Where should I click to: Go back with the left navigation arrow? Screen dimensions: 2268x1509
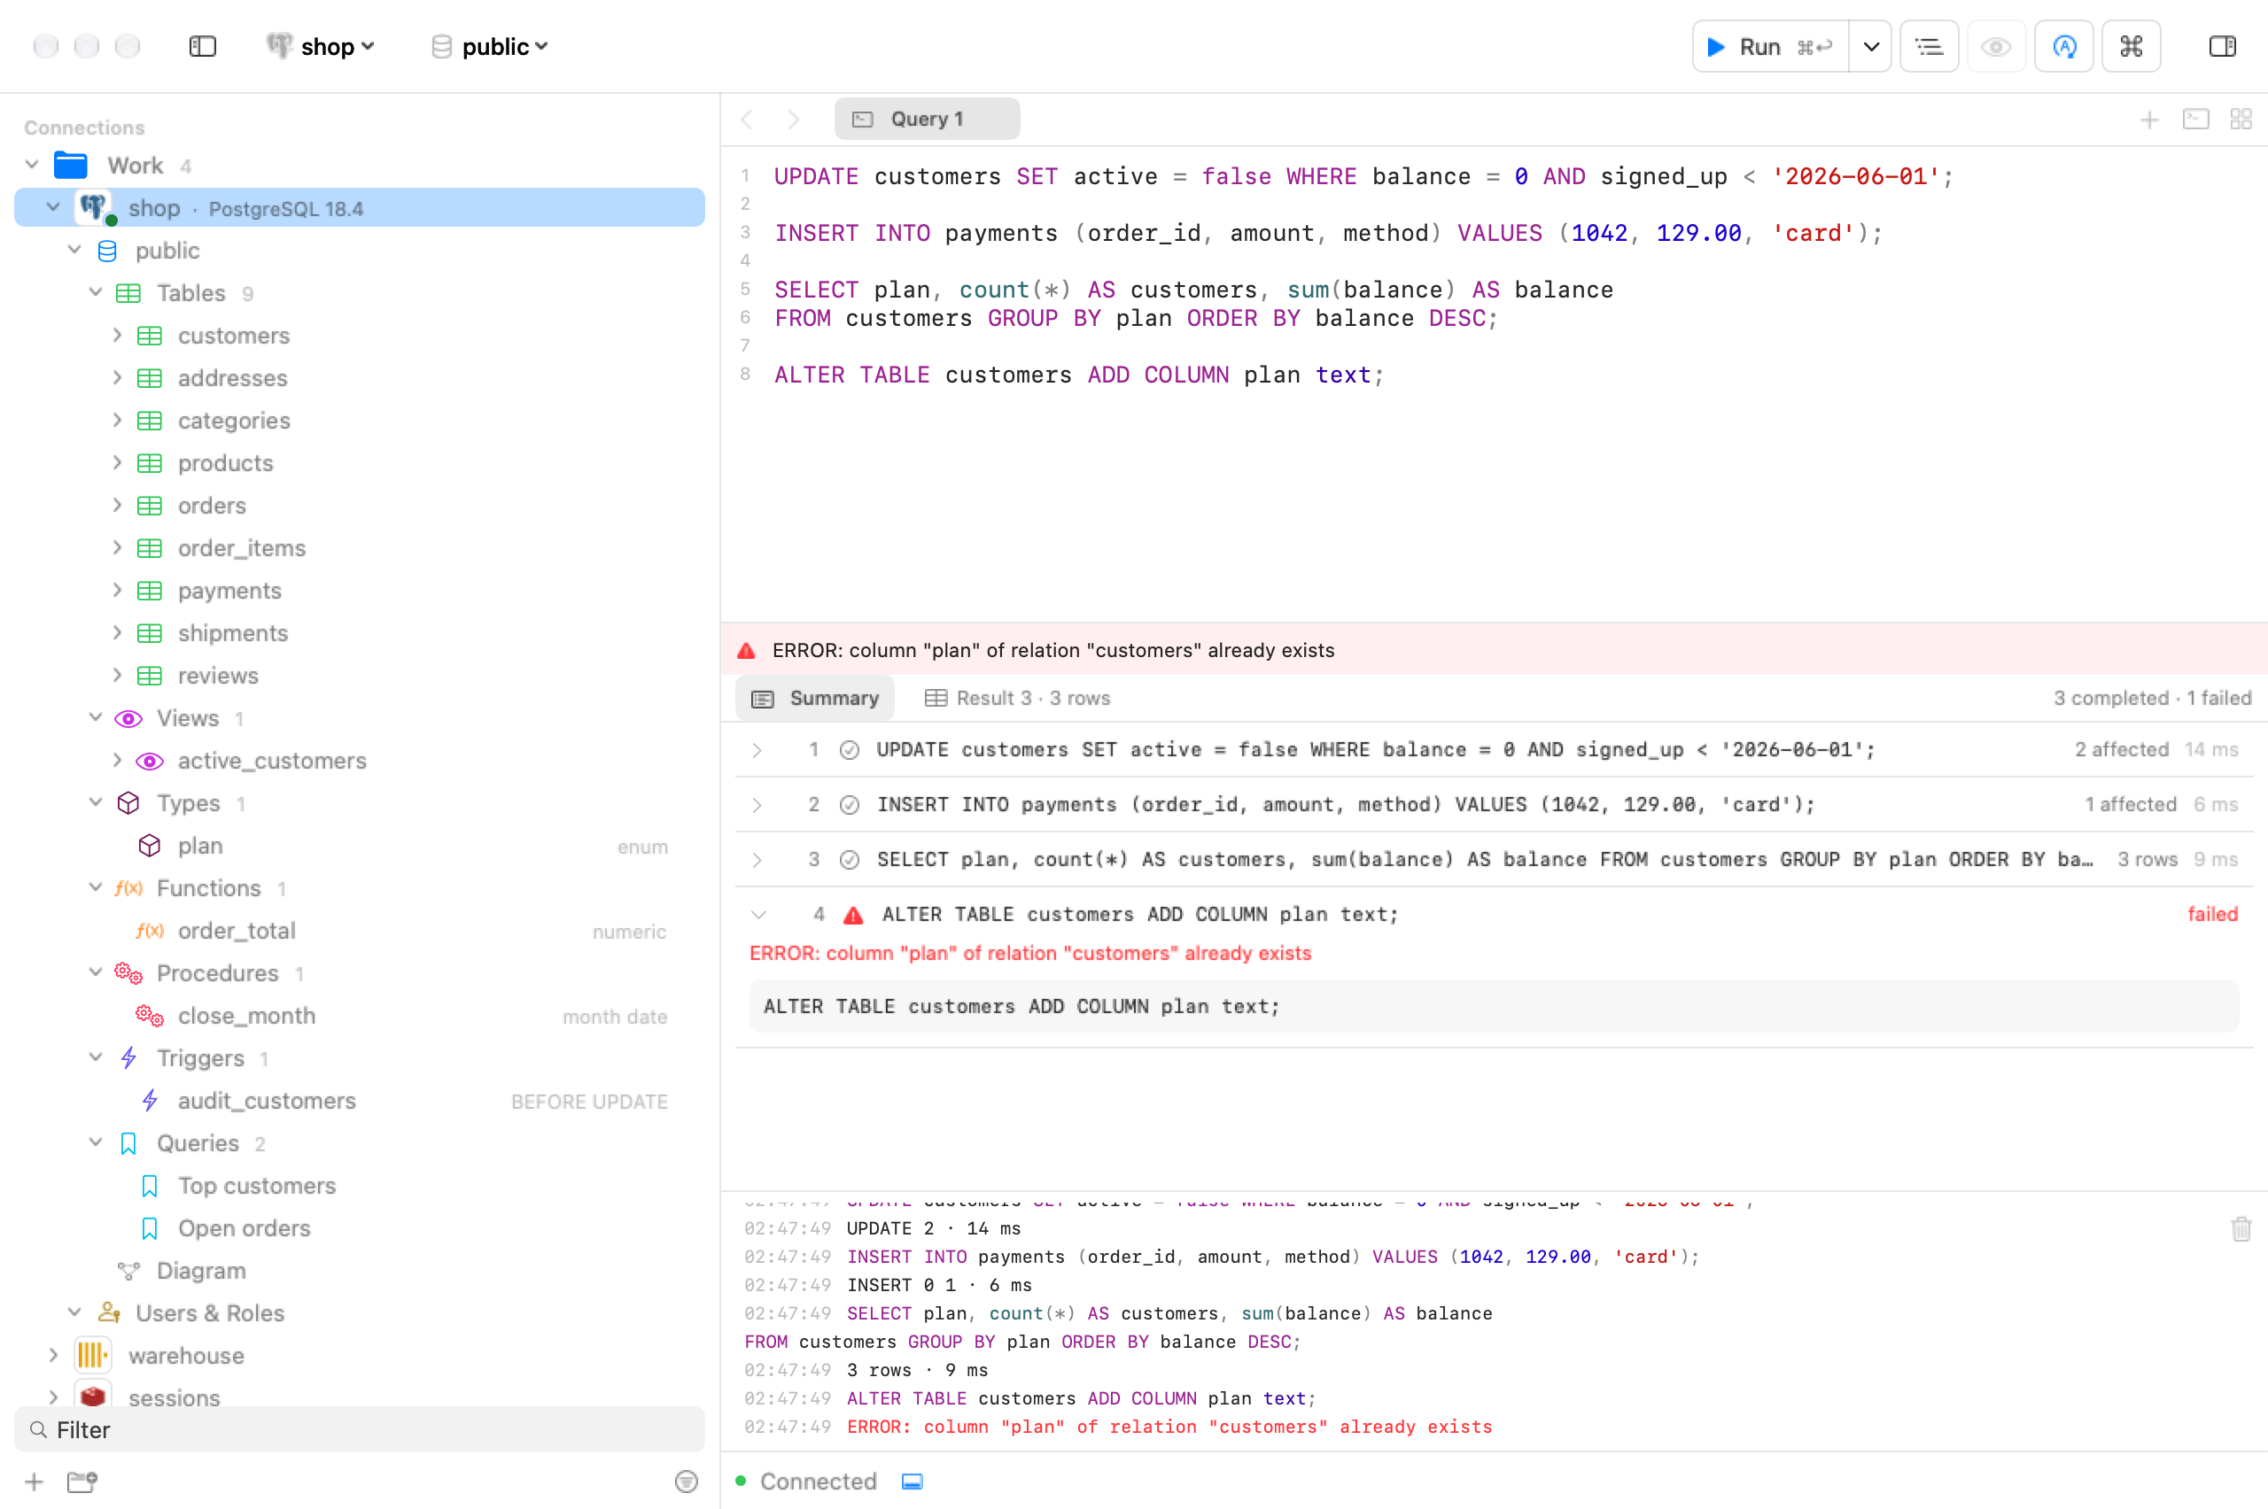pyautogui.click(x=748, y=120)
